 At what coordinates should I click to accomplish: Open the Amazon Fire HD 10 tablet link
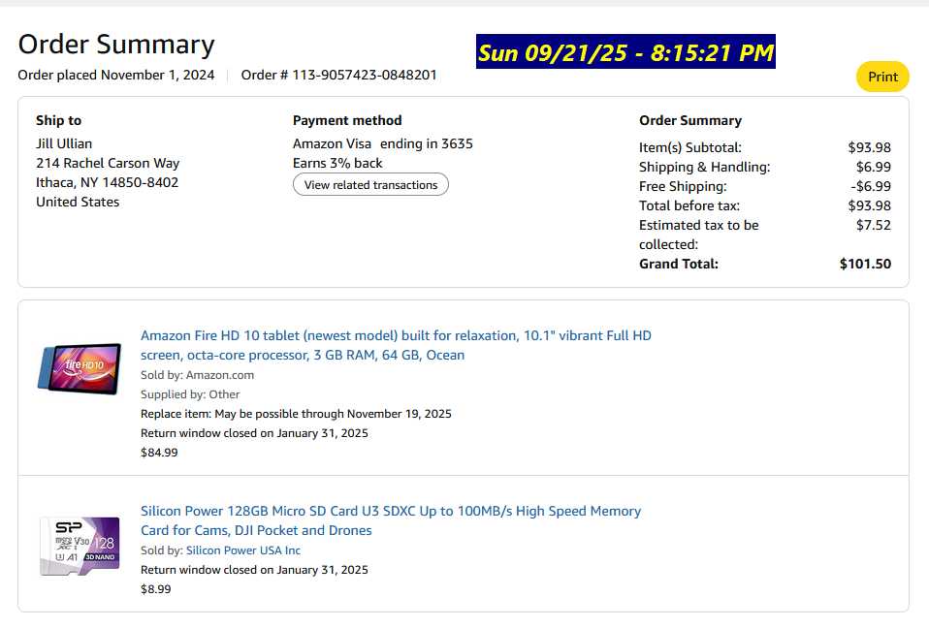point(396,345)
